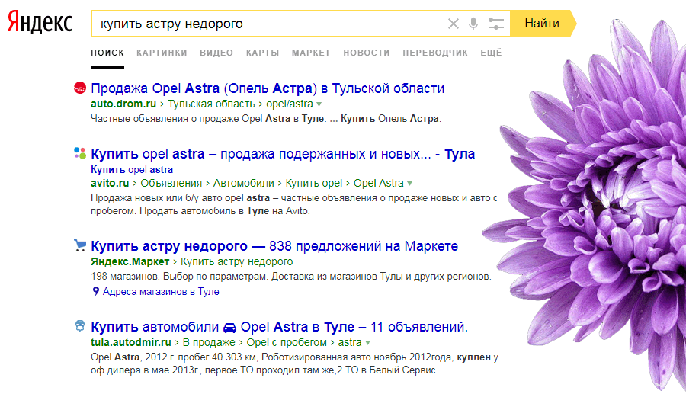Screen dimensions: 686x394
Task: Click the autodmir bus favicon
Action: 79,327
